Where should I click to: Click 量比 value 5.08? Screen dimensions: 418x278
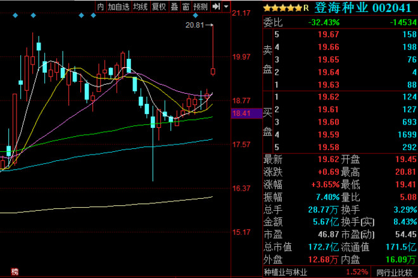tap(408, 197)
